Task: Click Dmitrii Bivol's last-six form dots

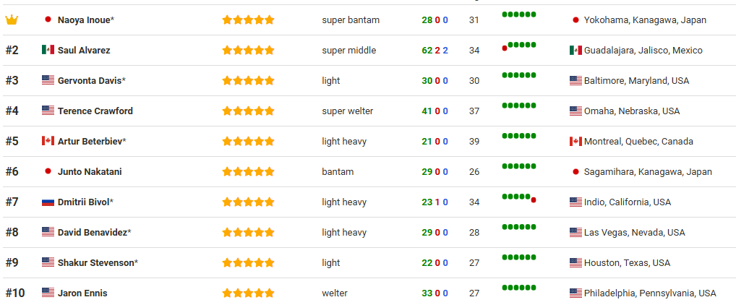Action: click(x=519, y=197)
